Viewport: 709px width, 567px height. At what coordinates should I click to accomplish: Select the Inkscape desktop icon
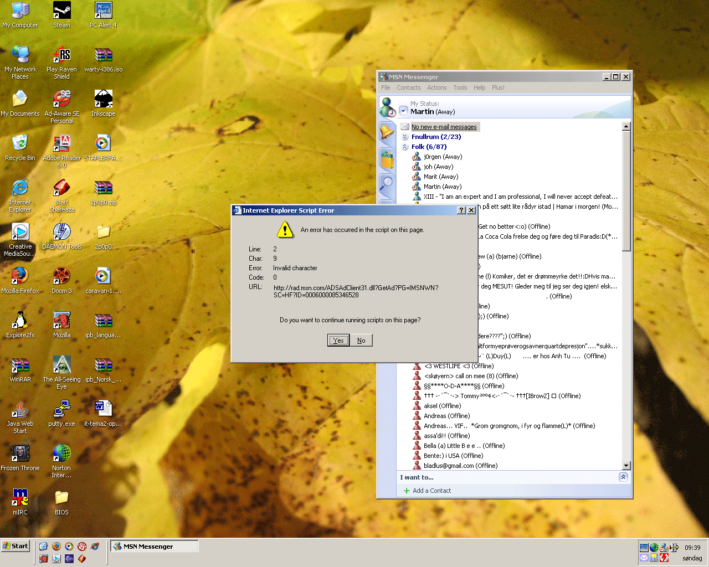103,104
